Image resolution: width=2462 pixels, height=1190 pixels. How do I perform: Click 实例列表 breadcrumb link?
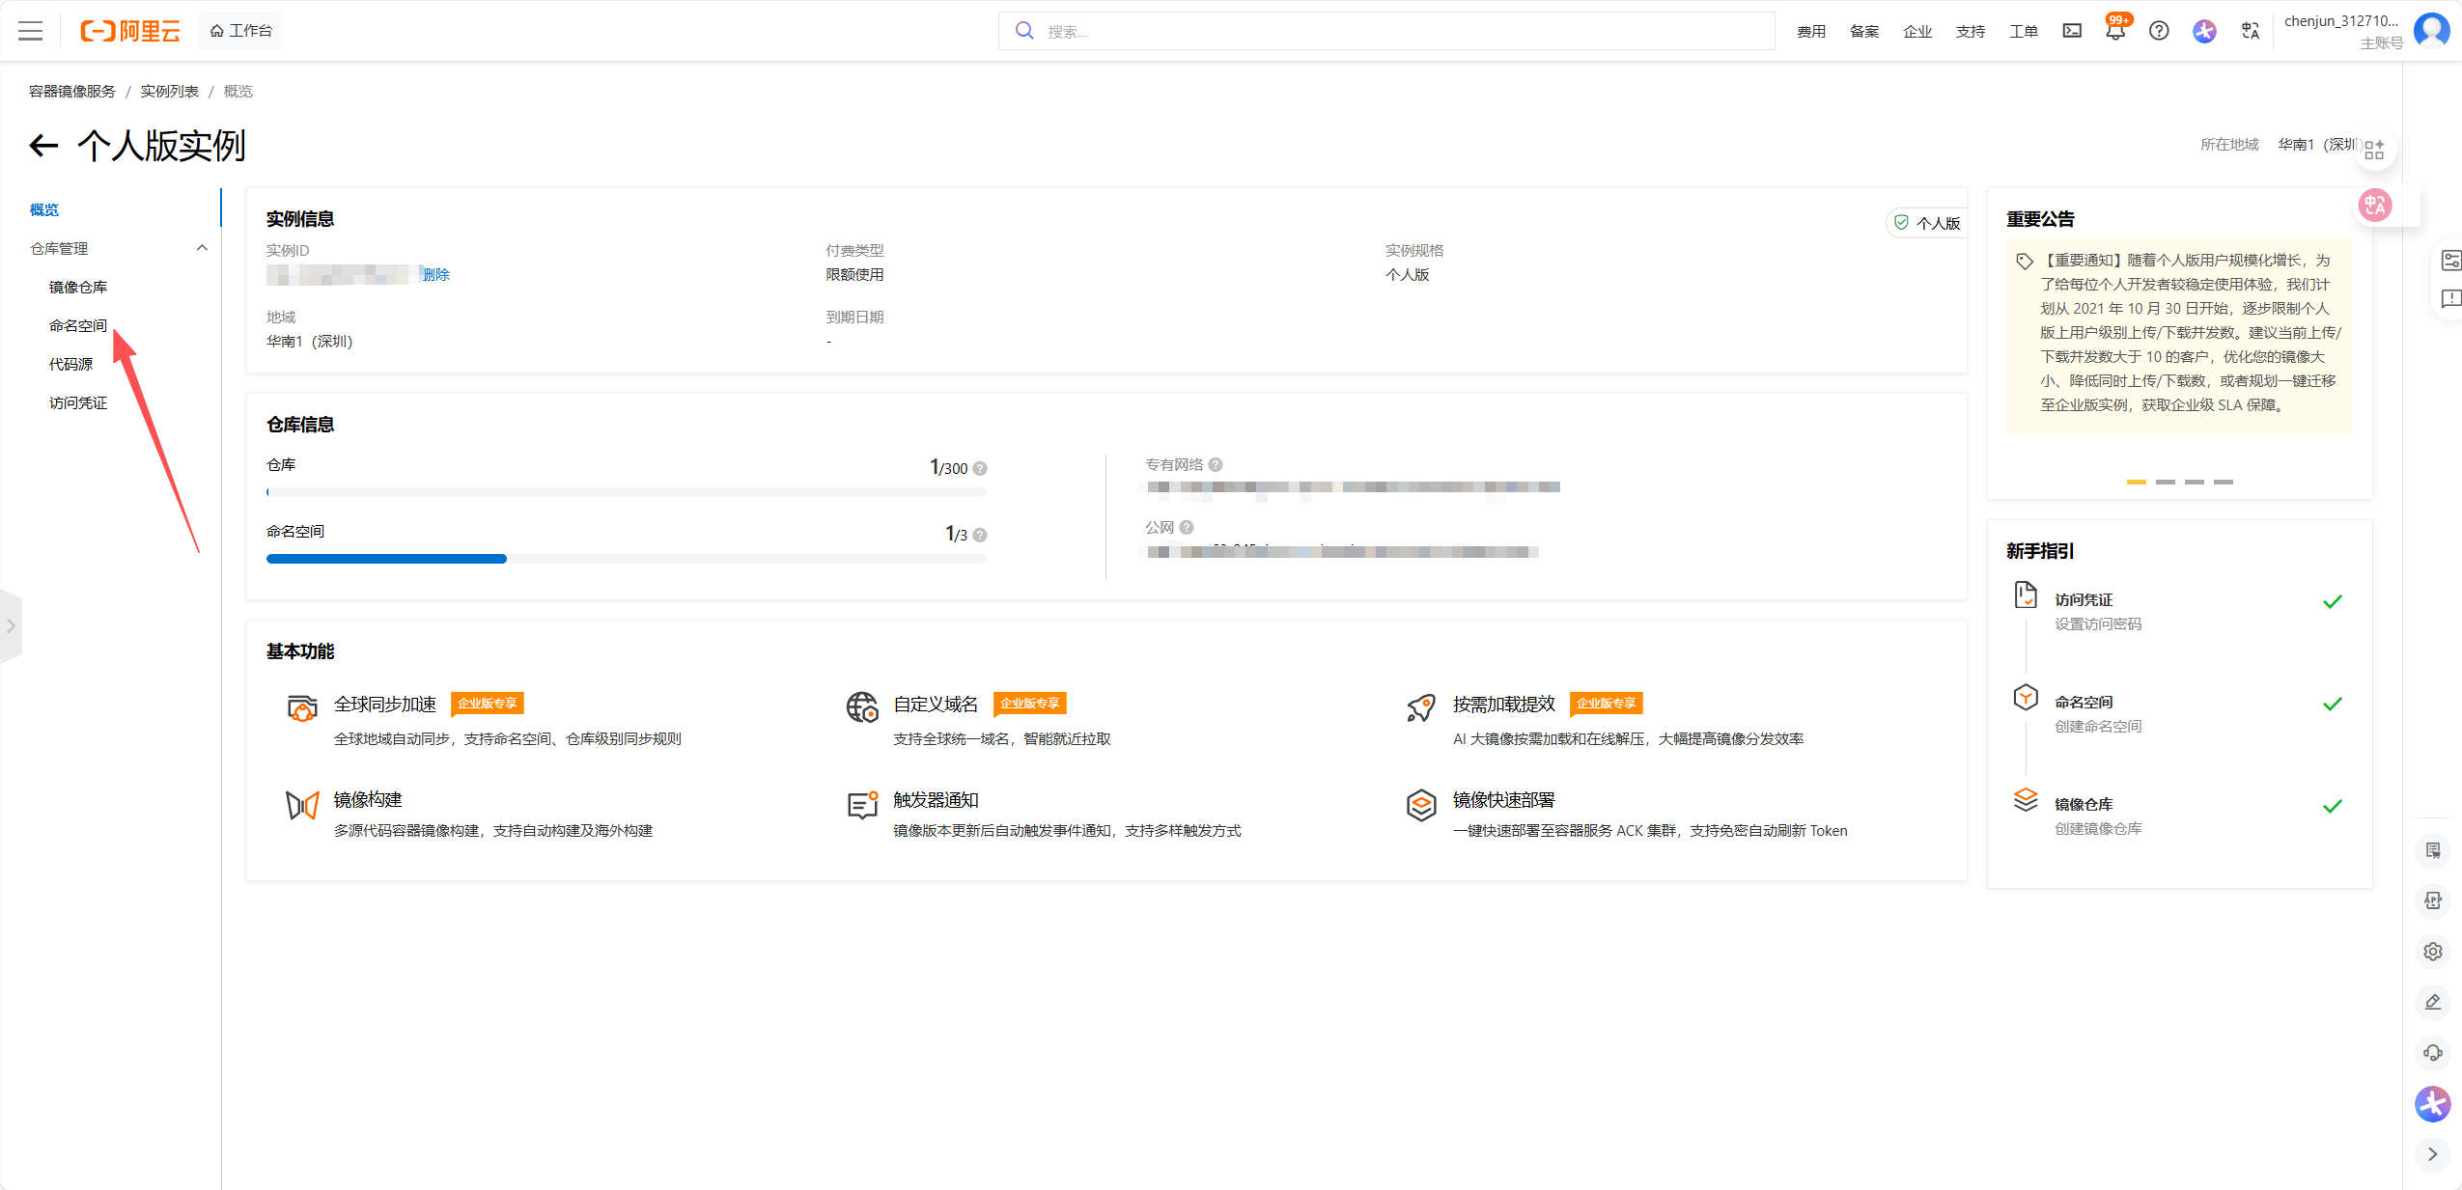[169, 91]
